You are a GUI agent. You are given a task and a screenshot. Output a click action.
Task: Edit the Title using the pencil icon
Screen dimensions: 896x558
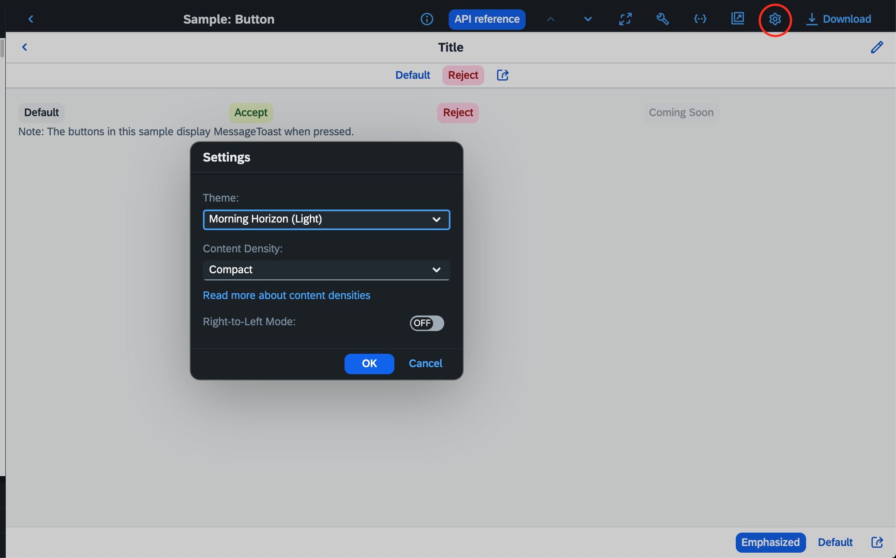click(876, 47)
